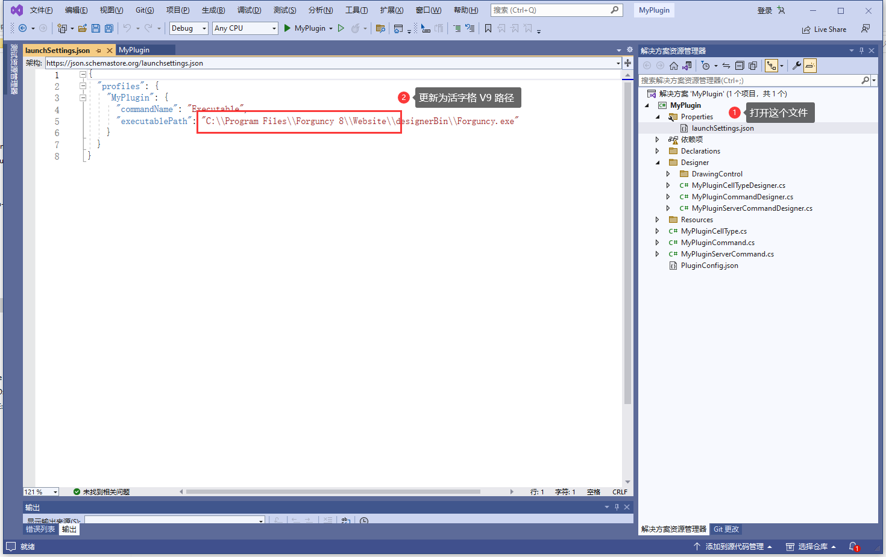This screenshot has height=557, width=886.
Task: Expand the DrawingControl folder
Action: [668, 174]
